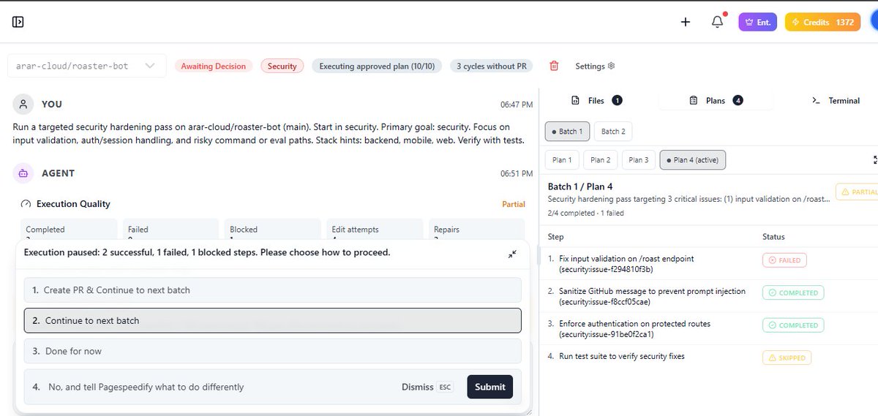Click the 06:47 PM timestamp
Viewport: 878px width, 416px height.
pyautogui.click(x=517, y=105)
